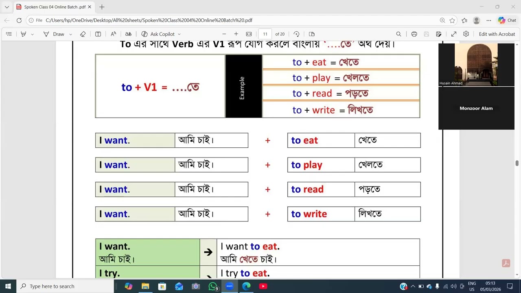
Task: Click the Translate icon in PDF toolbar
Action: (x=128, y=34)
